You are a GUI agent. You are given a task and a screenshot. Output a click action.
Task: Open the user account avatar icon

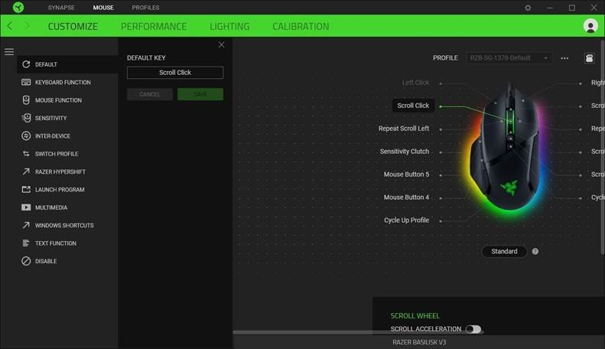[x=590, y=26]
